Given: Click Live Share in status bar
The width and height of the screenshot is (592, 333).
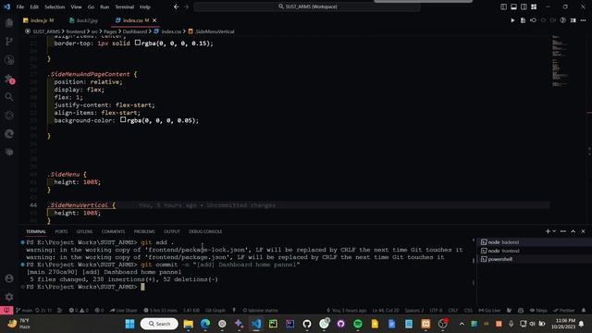Looking at the screenshot, I should [123, 311].
